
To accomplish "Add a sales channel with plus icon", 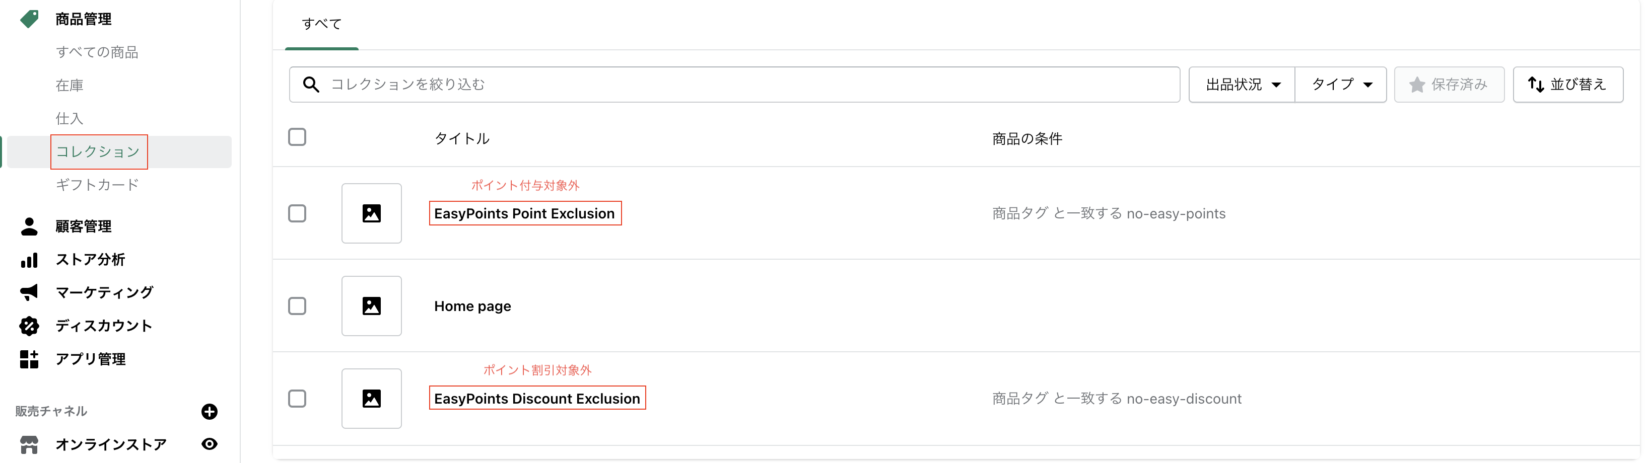I will pyautogui.click(x=210, y=411).
